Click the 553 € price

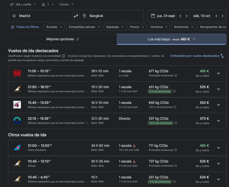point(204,103)
